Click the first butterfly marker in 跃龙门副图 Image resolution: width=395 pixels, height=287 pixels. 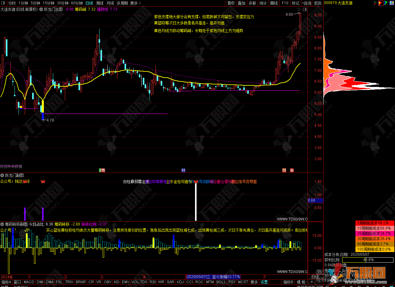point(25,182)
